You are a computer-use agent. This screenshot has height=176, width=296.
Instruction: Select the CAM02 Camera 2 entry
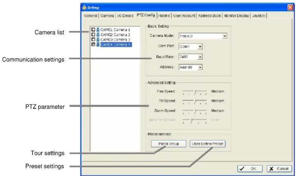tap(115, 34)
